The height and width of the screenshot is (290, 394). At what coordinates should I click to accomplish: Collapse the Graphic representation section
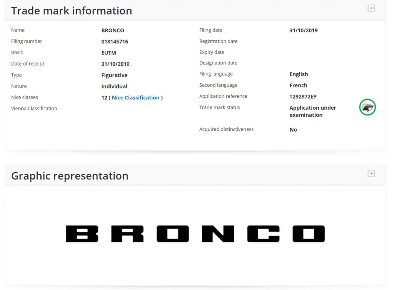tap(371, 173)
